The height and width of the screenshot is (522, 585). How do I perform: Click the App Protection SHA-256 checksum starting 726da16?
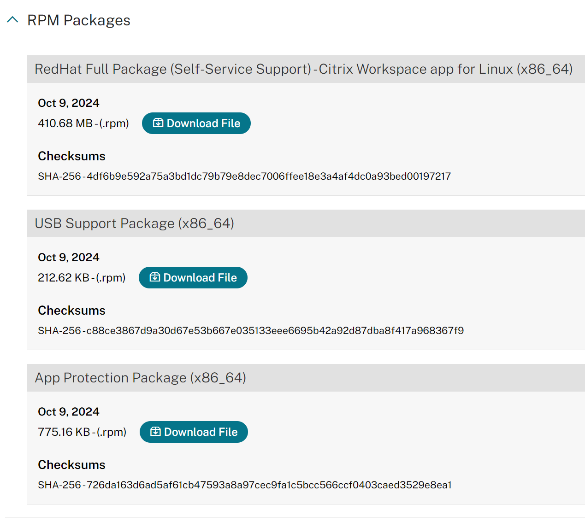(x=245, y=485)
